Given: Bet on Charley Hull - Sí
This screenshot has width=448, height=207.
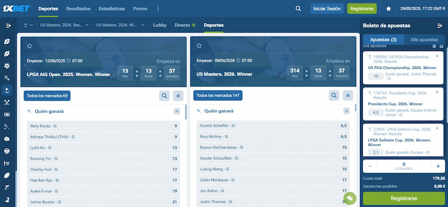Looking at the screenshot, I should [104, 169].
